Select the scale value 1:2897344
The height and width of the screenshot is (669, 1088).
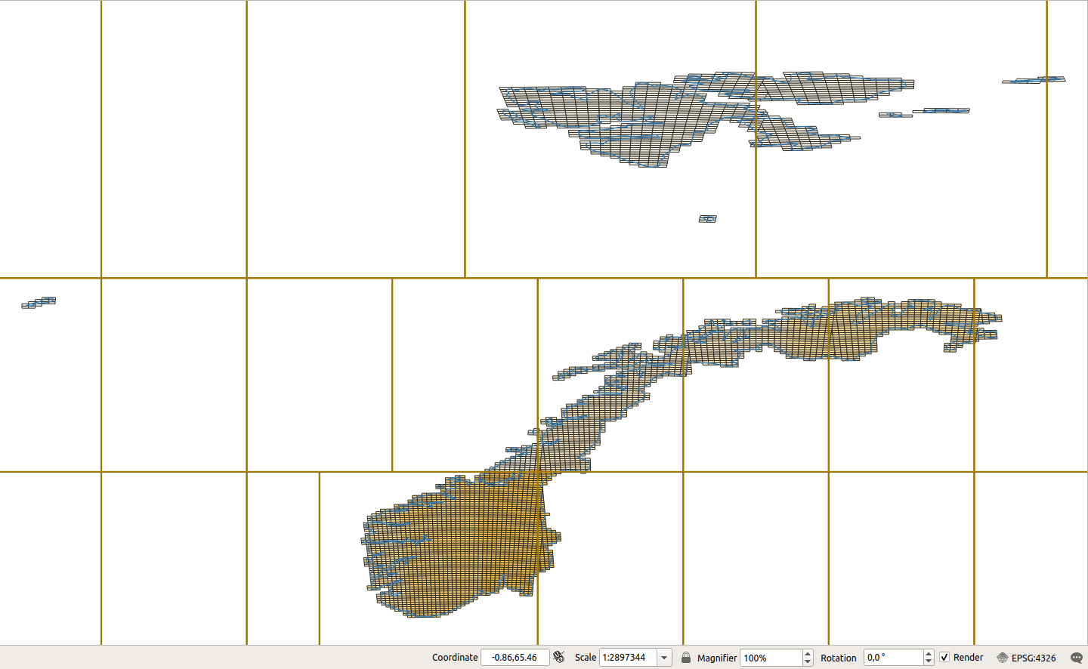point(629,657)
